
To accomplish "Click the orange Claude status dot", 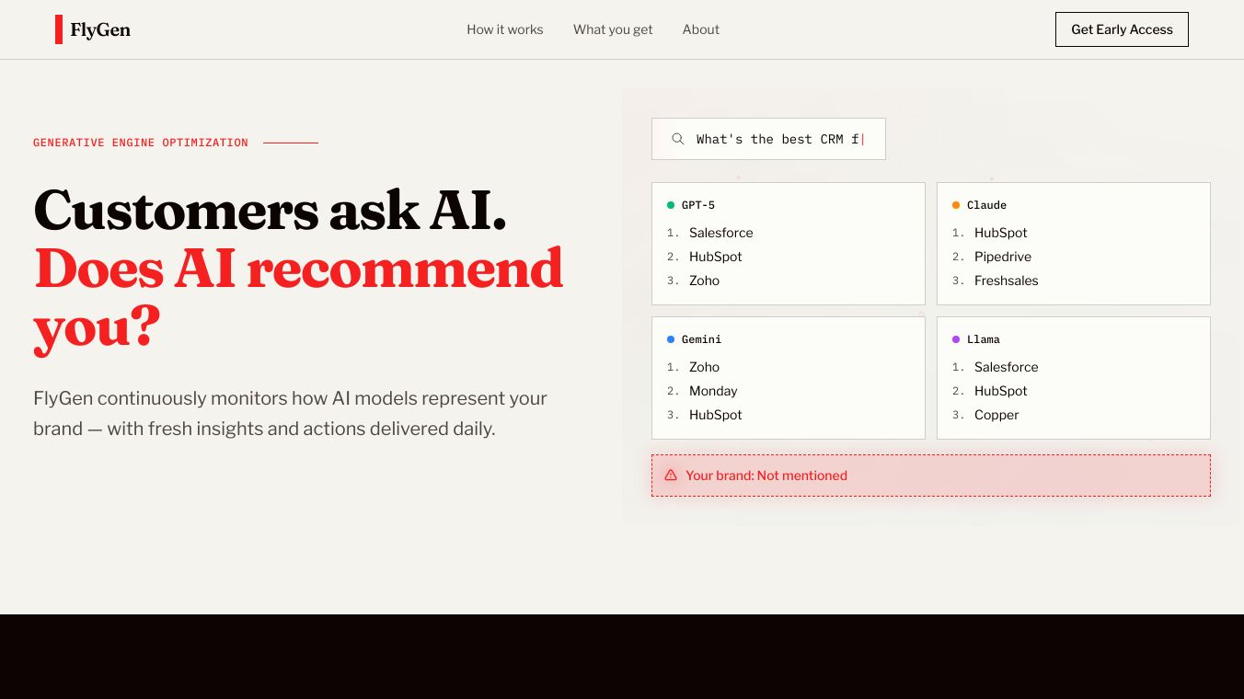I will [956, 205].
